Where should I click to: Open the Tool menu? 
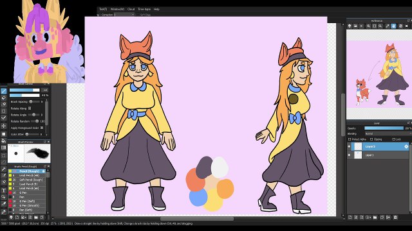click(103, 9)
